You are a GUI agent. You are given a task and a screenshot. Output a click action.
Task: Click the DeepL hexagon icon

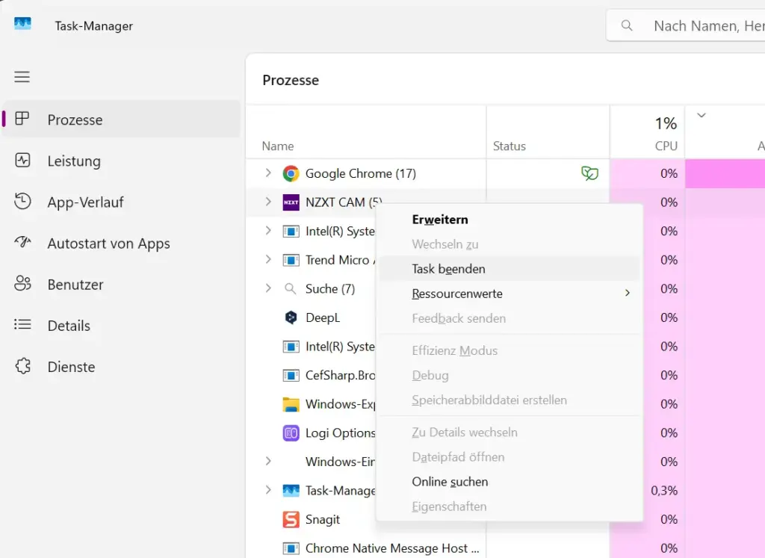[x=291, y=317]
